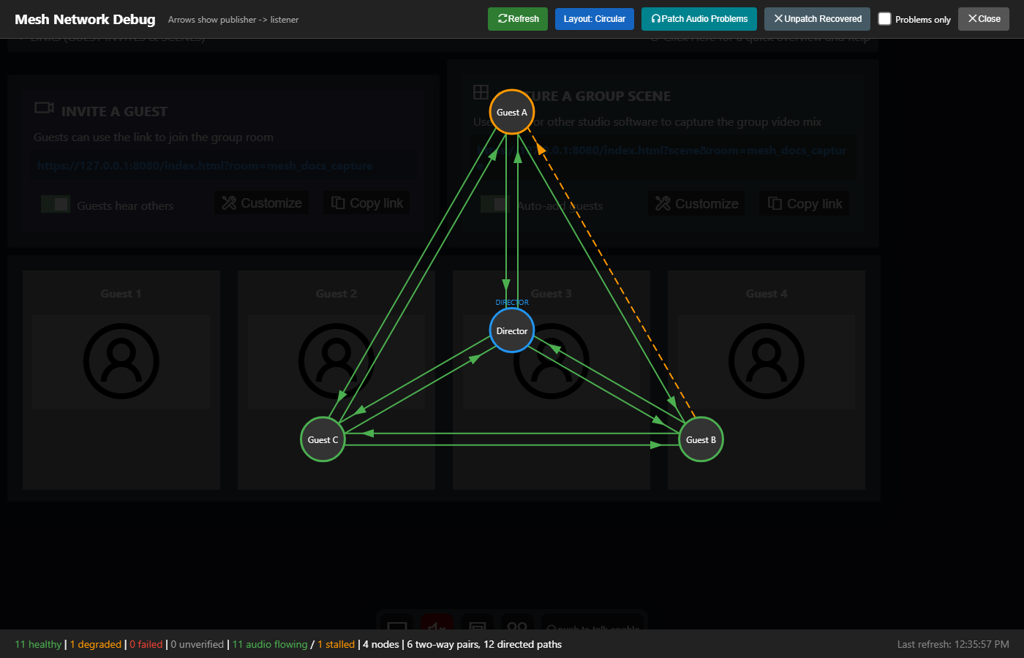Click Patch Audio Problems button

click(x=699, y=19)
